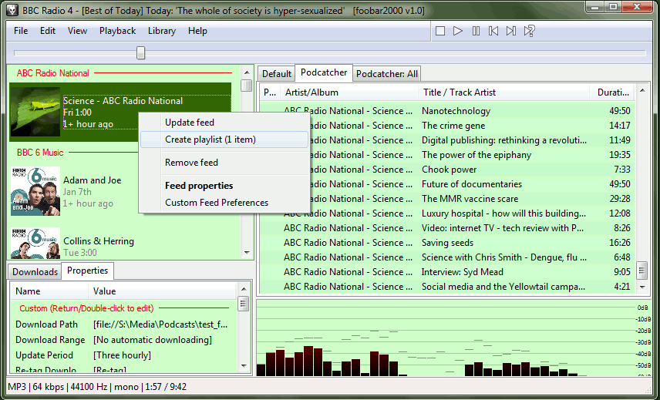
Task: Open the View menu
Action: tap(77, 31)
